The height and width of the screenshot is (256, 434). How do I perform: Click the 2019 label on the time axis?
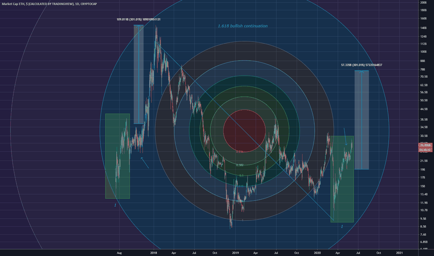click(x=235, y=253)
